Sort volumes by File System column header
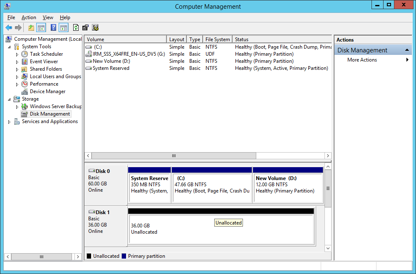Screen dimensions: 416x274 pos(217,39)
